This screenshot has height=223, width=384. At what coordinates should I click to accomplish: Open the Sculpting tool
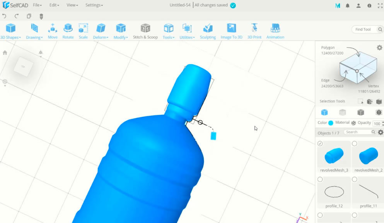tap(208, 31)
